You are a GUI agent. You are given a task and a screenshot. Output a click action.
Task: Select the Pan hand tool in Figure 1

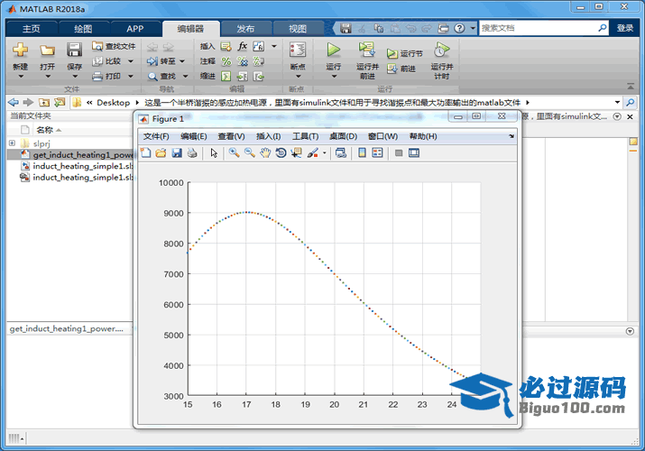click(x=265, y=153)
